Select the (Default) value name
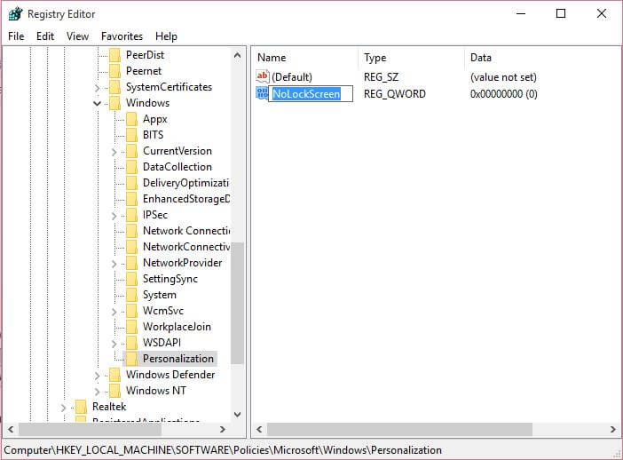The image size is (623, 460). coord(292,76)
